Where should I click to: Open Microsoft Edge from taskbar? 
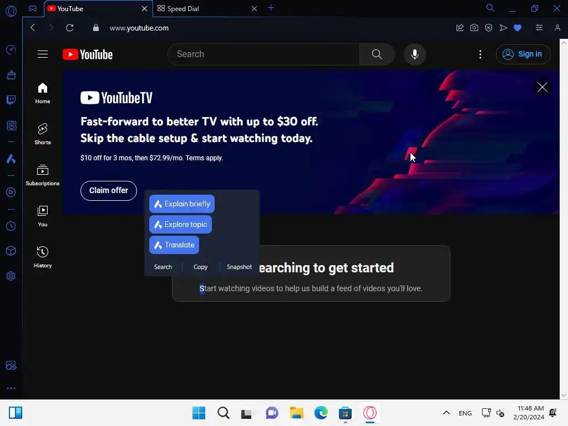[321, 413]
